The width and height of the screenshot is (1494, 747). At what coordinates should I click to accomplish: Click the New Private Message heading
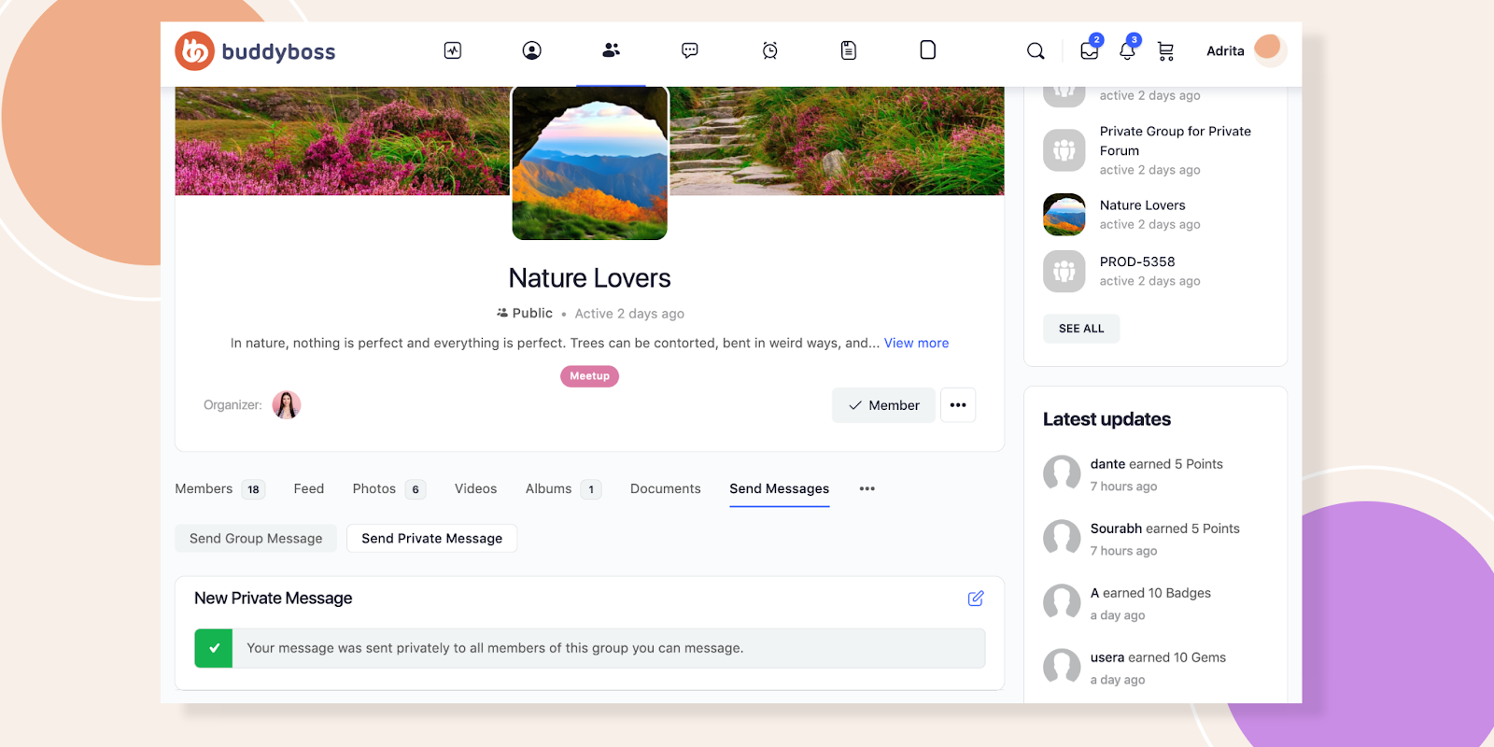click(273, 599)
